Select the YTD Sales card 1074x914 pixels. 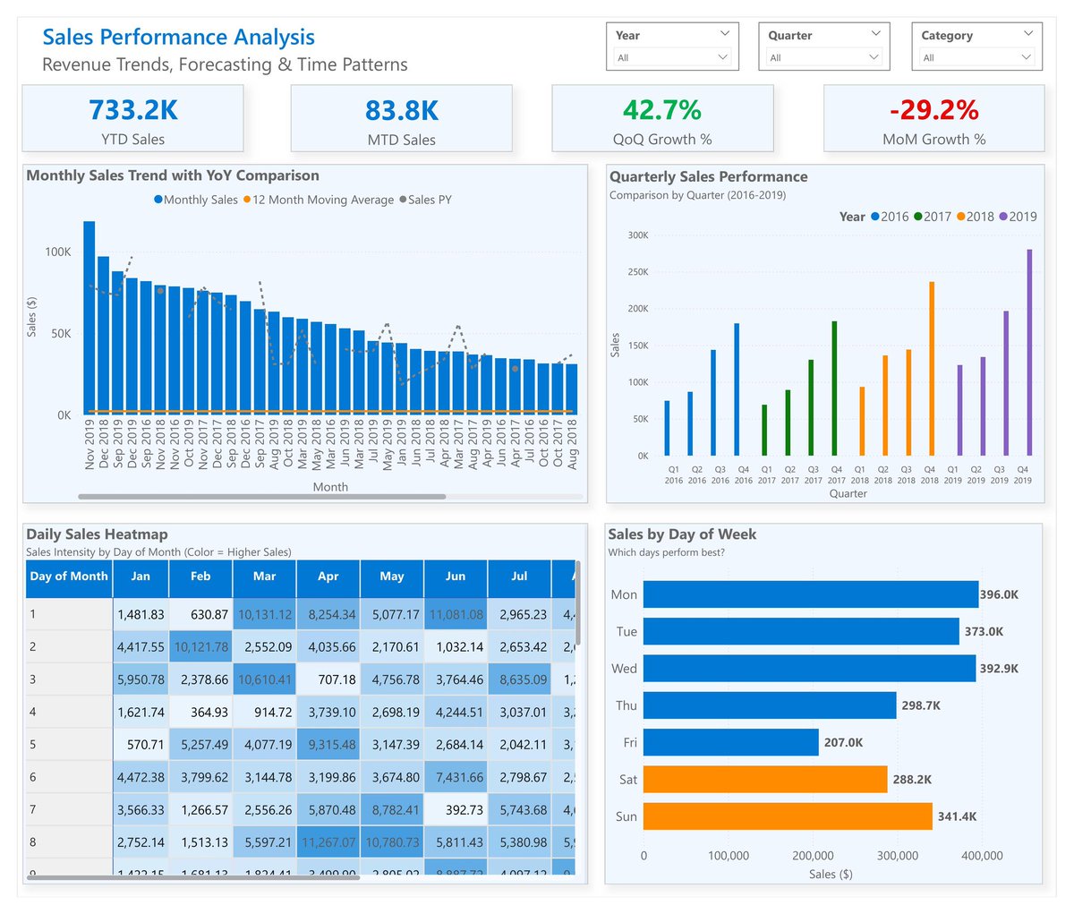(x=132, y=119)
